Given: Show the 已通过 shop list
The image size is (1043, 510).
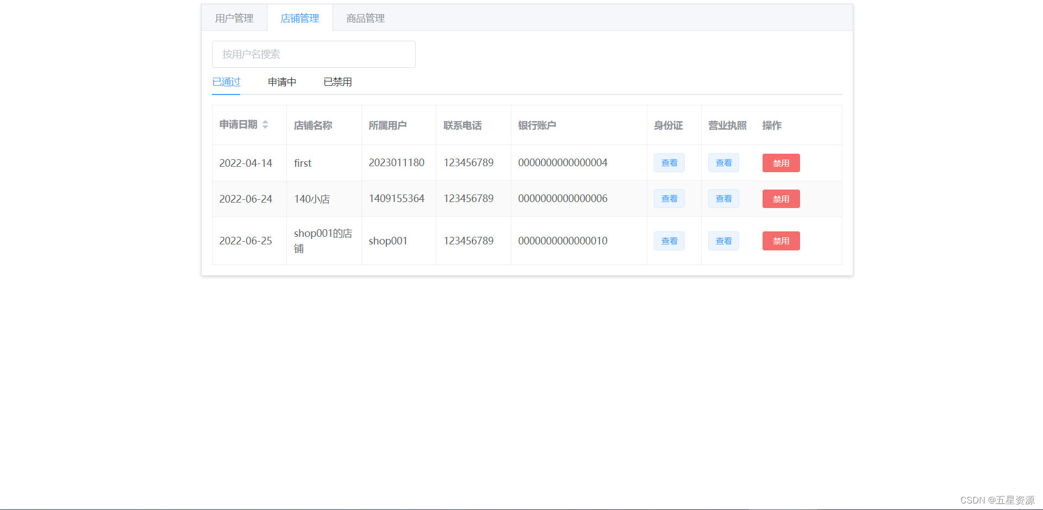Looking at the screenshot, I should click(226, 82).
